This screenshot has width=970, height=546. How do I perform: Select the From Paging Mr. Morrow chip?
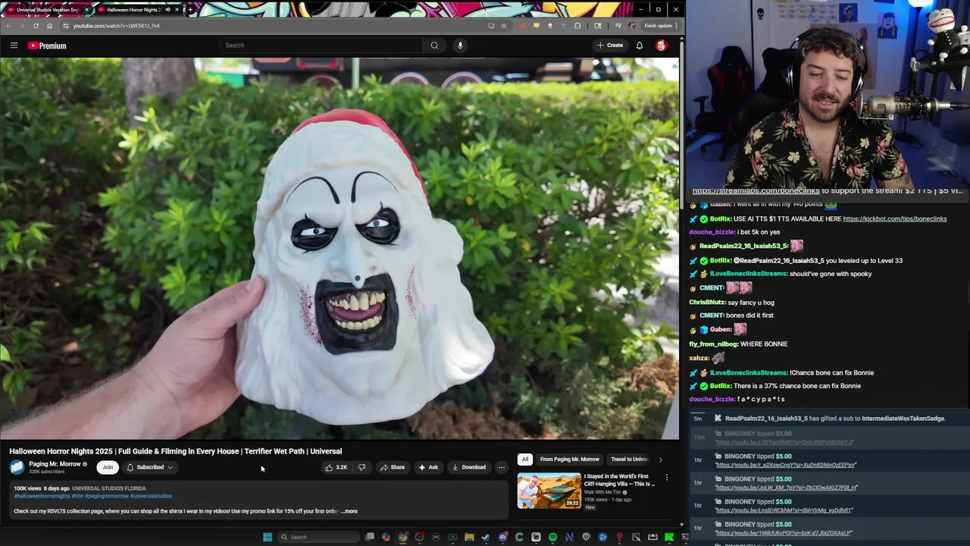[x=569, y=460]
